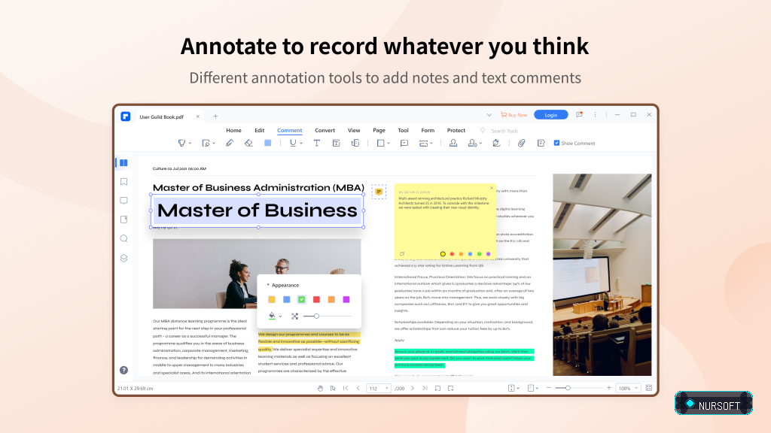Open the attachments panel in sidebar

124,220
